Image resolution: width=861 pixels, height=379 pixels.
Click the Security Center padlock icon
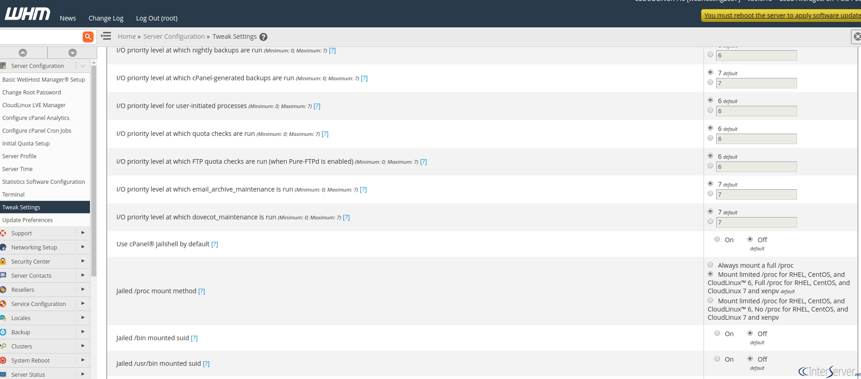pyautogui.click(x=3, y=261)
